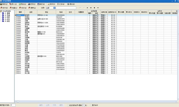Click the 累计积分 column header
The width and height of the screenshot is (179, 107).
point(129,12)
